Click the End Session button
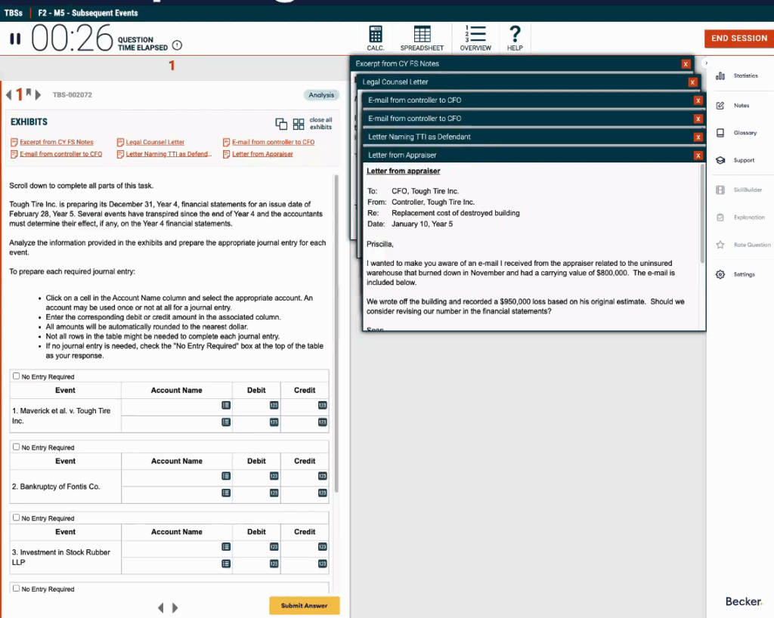The height and width of the screenshot is (618, 774). [738, 39]
